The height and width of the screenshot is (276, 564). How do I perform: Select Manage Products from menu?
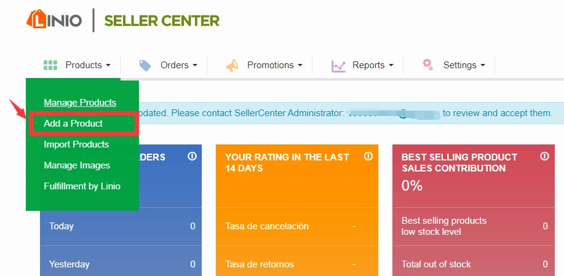coord(80,103)
